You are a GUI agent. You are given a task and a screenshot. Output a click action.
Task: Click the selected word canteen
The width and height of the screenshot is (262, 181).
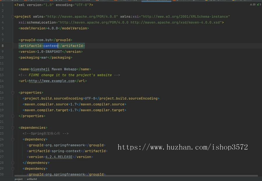(51, 46)
